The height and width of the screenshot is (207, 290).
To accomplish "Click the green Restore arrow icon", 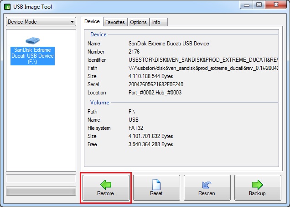I will [x=106, y=185].
